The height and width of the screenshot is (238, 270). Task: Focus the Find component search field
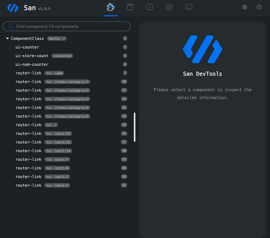67,26
